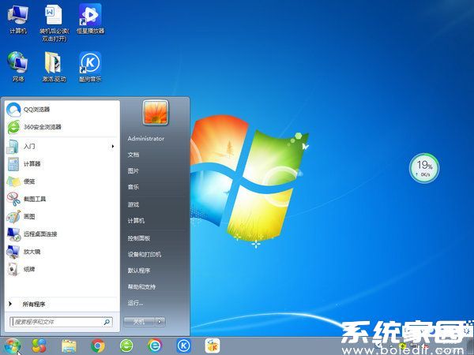Select the 酷狗音乐 desktop shortcut
The image size is (474, 355).
(90, 67)
